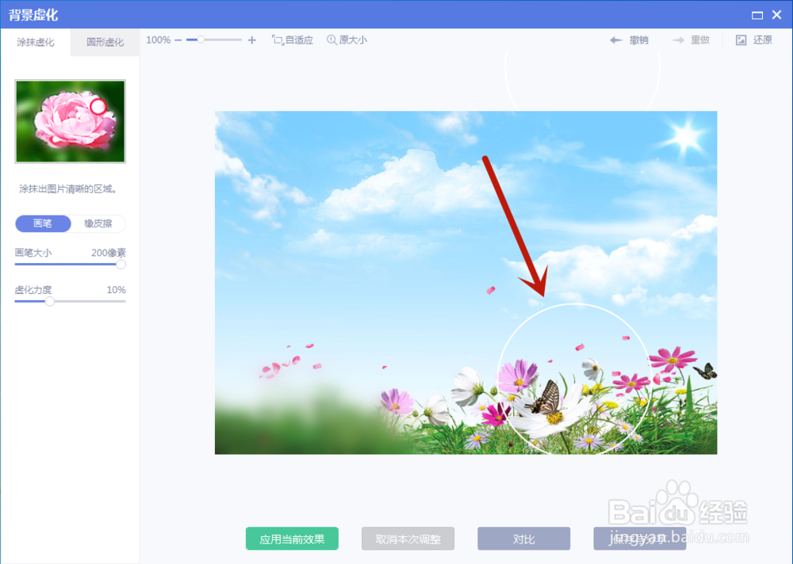793x564 pixels.
Task: Click the 自适应 fit-to-window button
Action: [x=293, y=40]
